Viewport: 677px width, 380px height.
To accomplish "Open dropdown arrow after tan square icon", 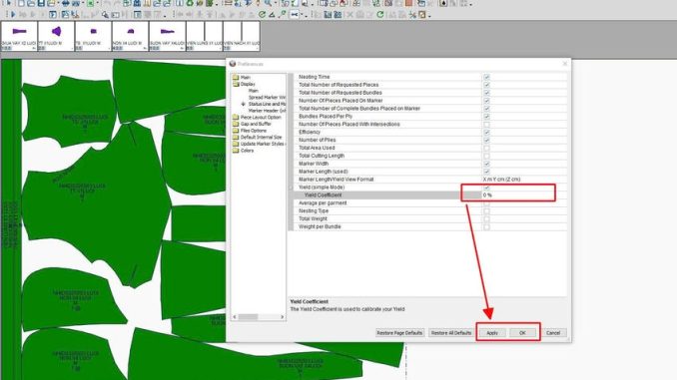I will (x=429, y=16).
